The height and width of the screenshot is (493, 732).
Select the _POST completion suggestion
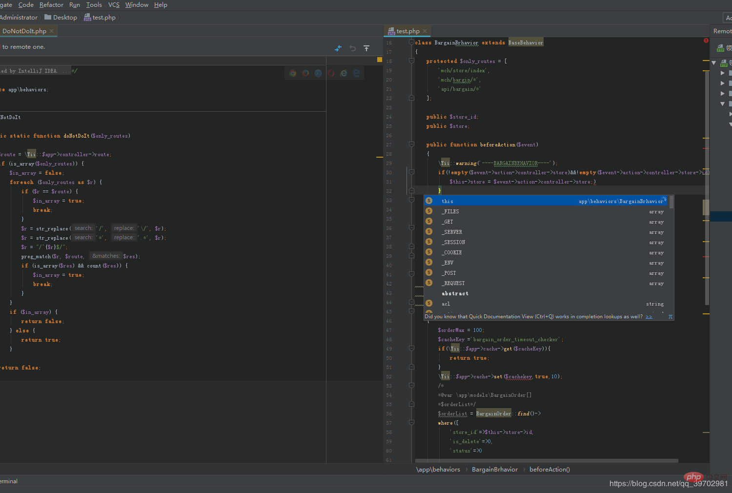point(546,273)
